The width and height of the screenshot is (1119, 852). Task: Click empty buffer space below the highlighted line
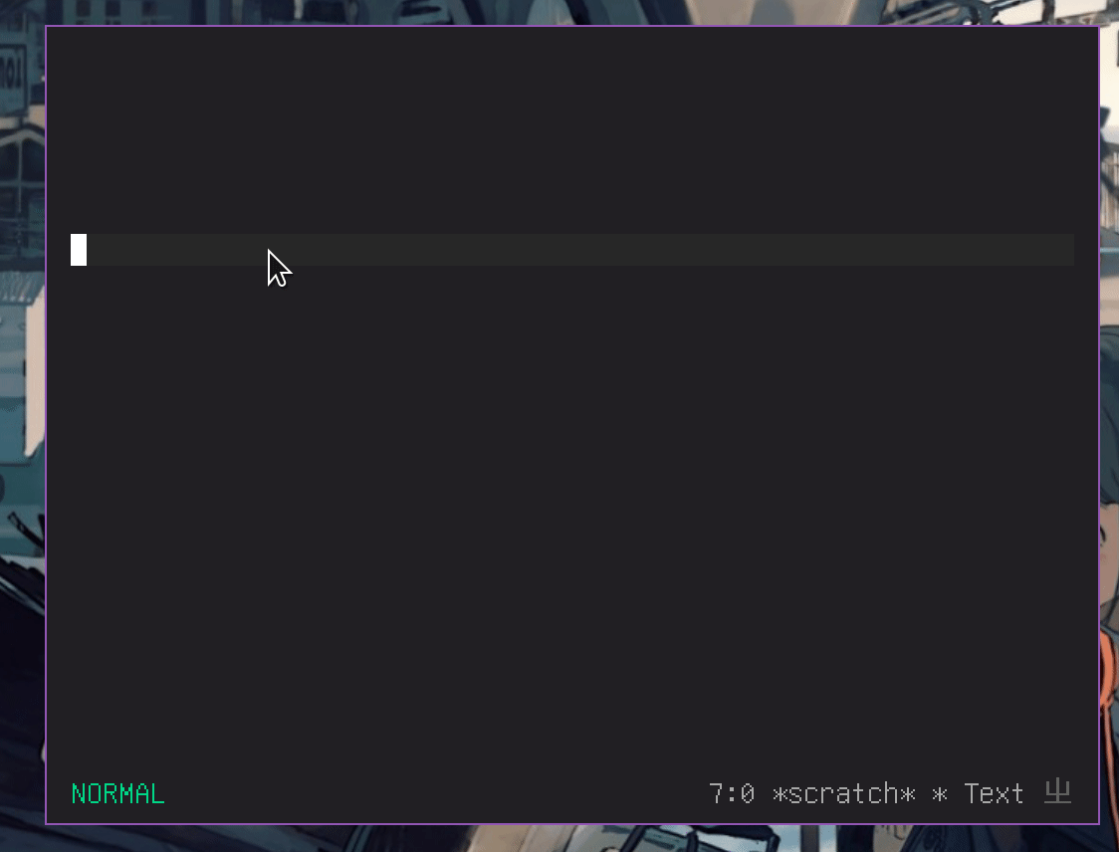tap(572, 514)
